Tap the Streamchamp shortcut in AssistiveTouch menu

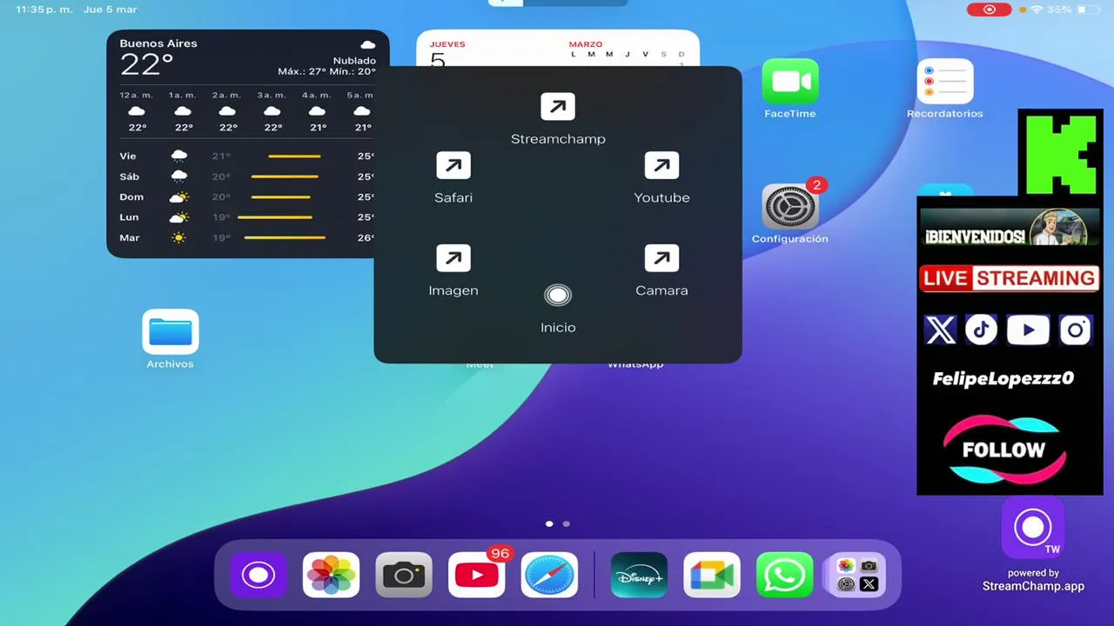point(558,119)
